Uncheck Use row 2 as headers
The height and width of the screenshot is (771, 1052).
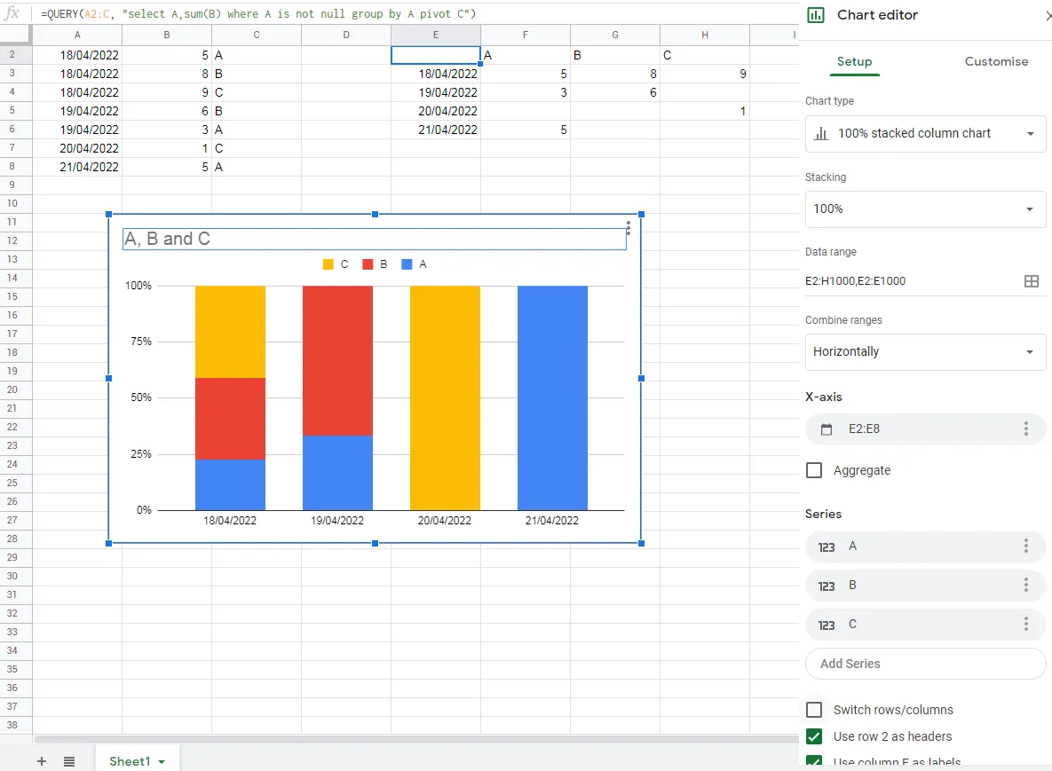[x=814, y=736]
